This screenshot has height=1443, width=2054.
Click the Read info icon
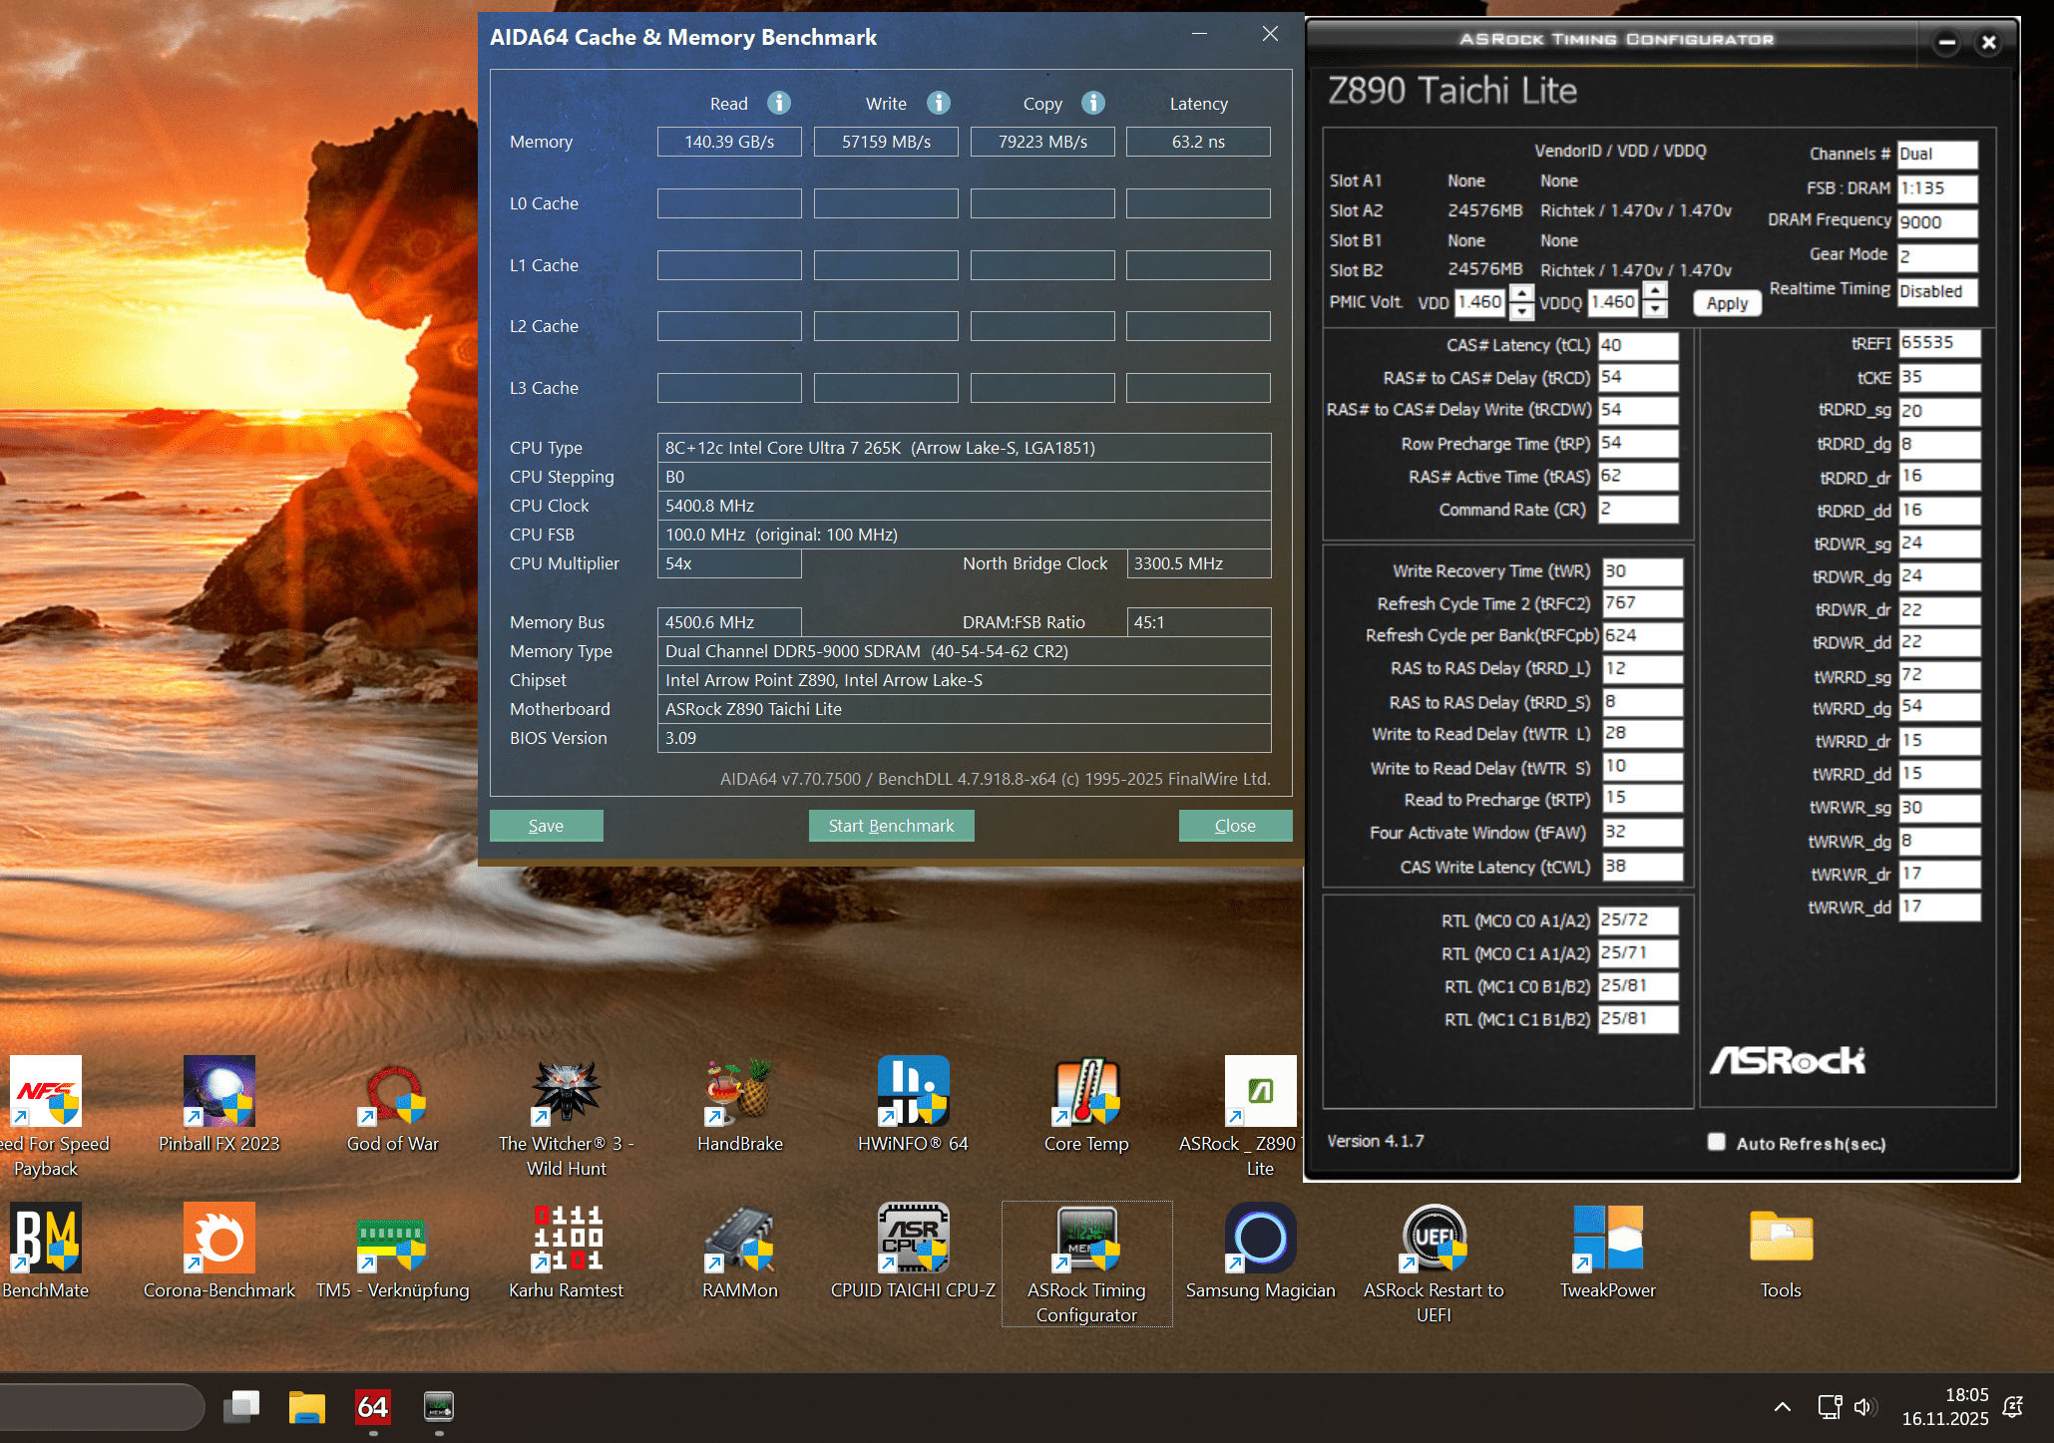pyautogui.click(x=779, y=103)
